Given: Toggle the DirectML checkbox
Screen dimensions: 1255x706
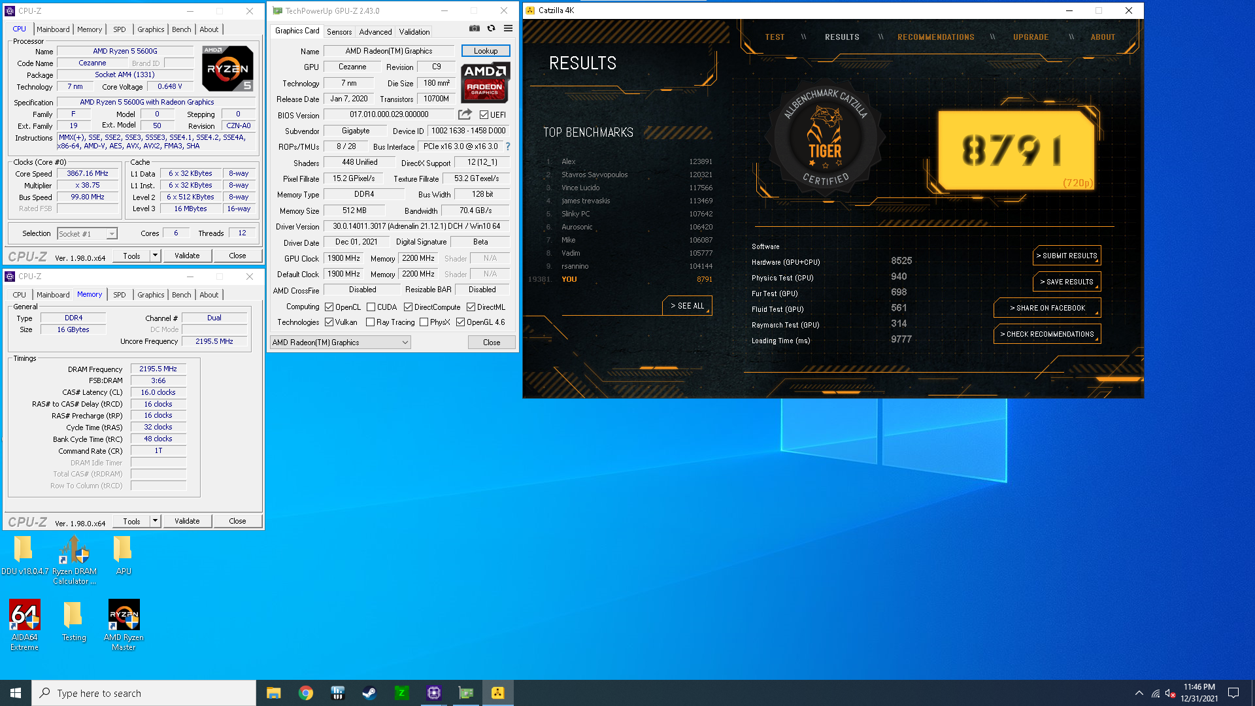Looking at the screenshot, I should [471, 307].
